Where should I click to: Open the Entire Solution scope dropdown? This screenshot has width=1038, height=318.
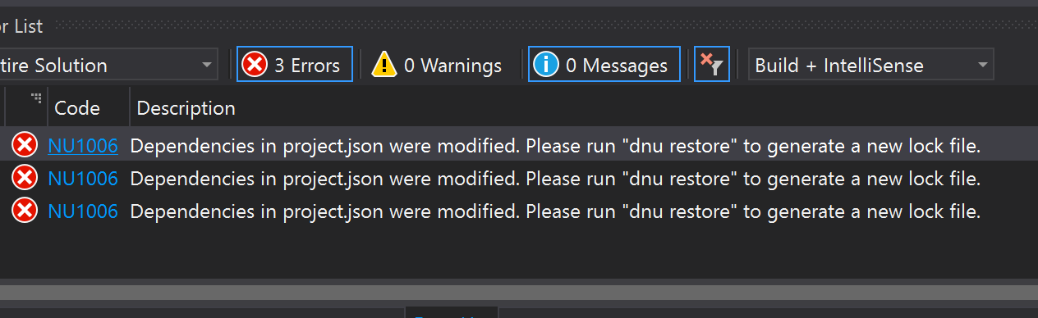tap(107, 65)
